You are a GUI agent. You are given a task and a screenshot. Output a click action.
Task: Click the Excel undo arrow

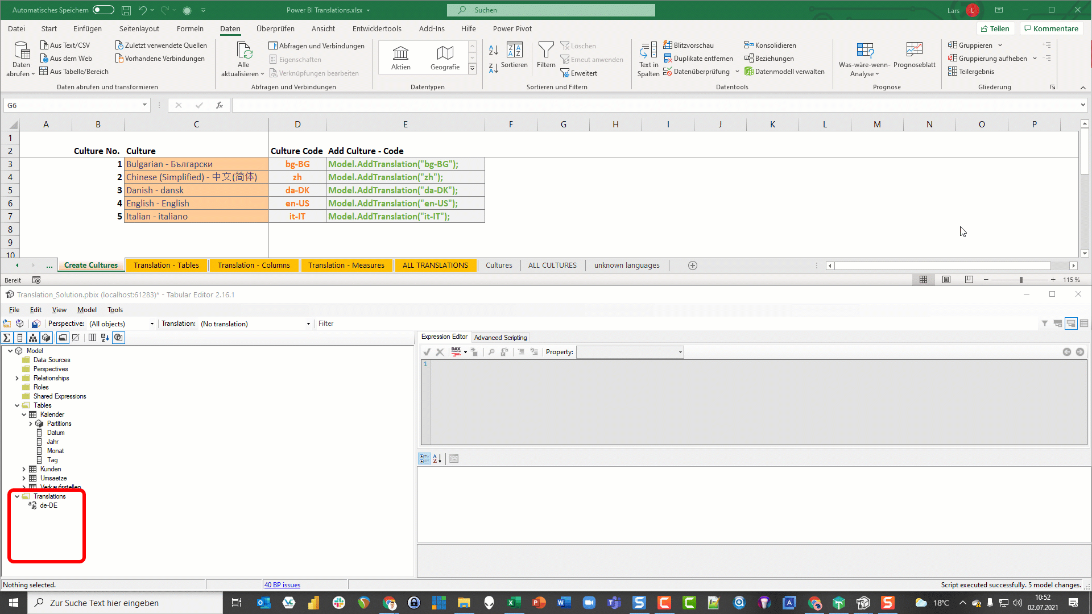click(142, 10)
